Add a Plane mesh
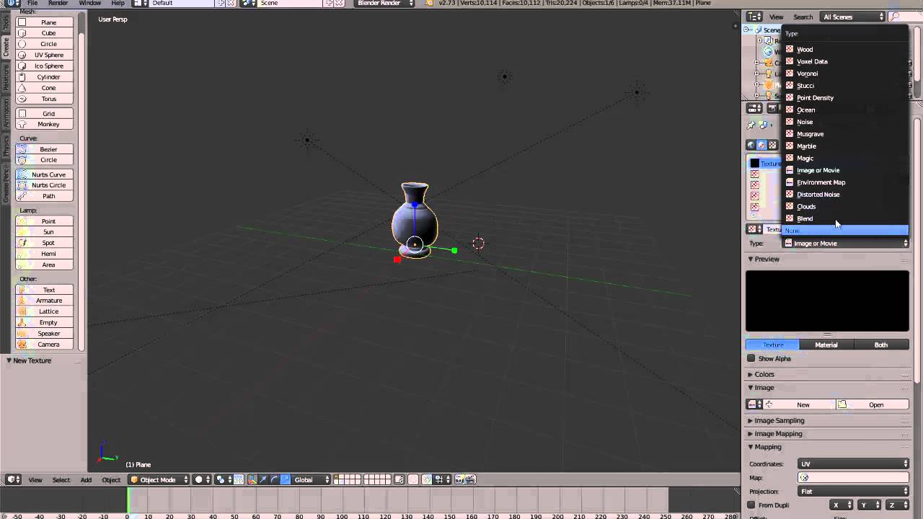This screenshot has width=923, height=519. (x=45, y=22)
